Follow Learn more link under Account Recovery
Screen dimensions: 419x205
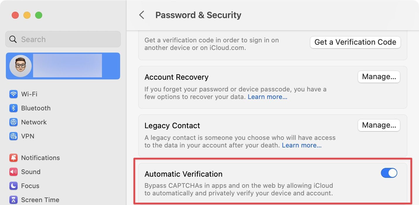point(268,97)
